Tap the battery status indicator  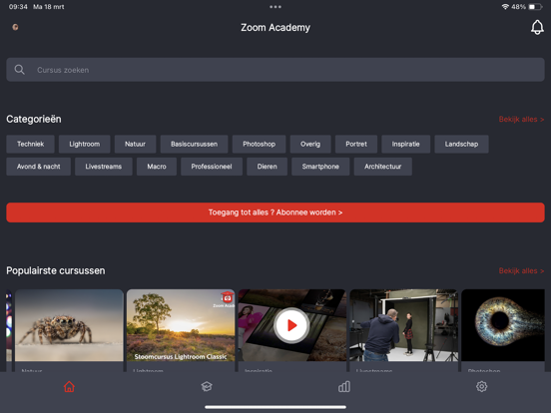click(536, 7)
